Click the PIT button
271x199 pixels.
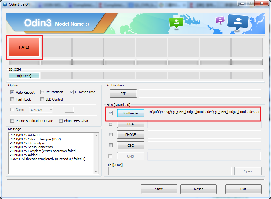point(123,94)
